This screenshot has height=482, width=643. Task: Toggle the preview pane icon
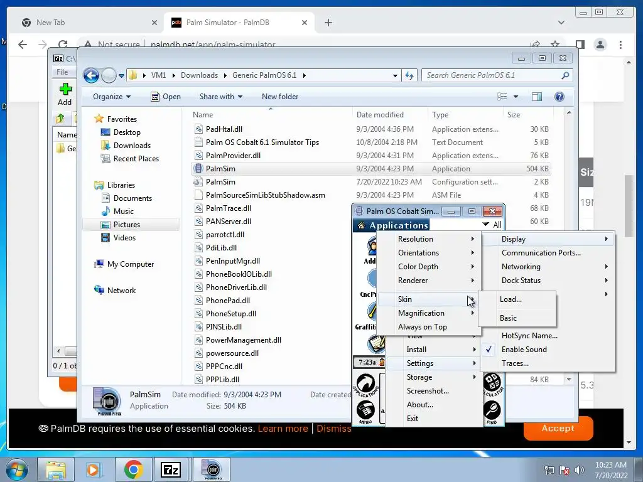pyautogui.click(x=536, y=97)
